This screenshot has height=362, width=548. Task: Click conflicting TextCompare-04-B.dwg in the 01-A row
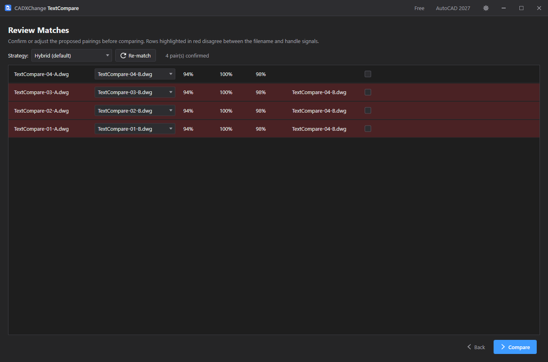click(x=319, y=129)
